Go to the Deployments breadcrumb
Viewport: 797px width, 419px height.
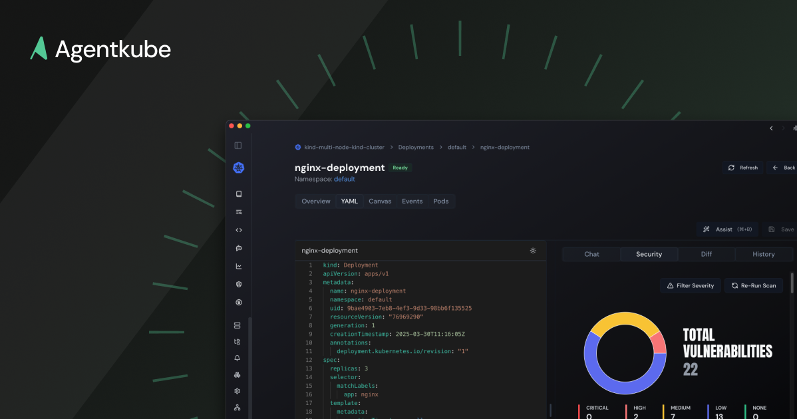tap(416, 147)
